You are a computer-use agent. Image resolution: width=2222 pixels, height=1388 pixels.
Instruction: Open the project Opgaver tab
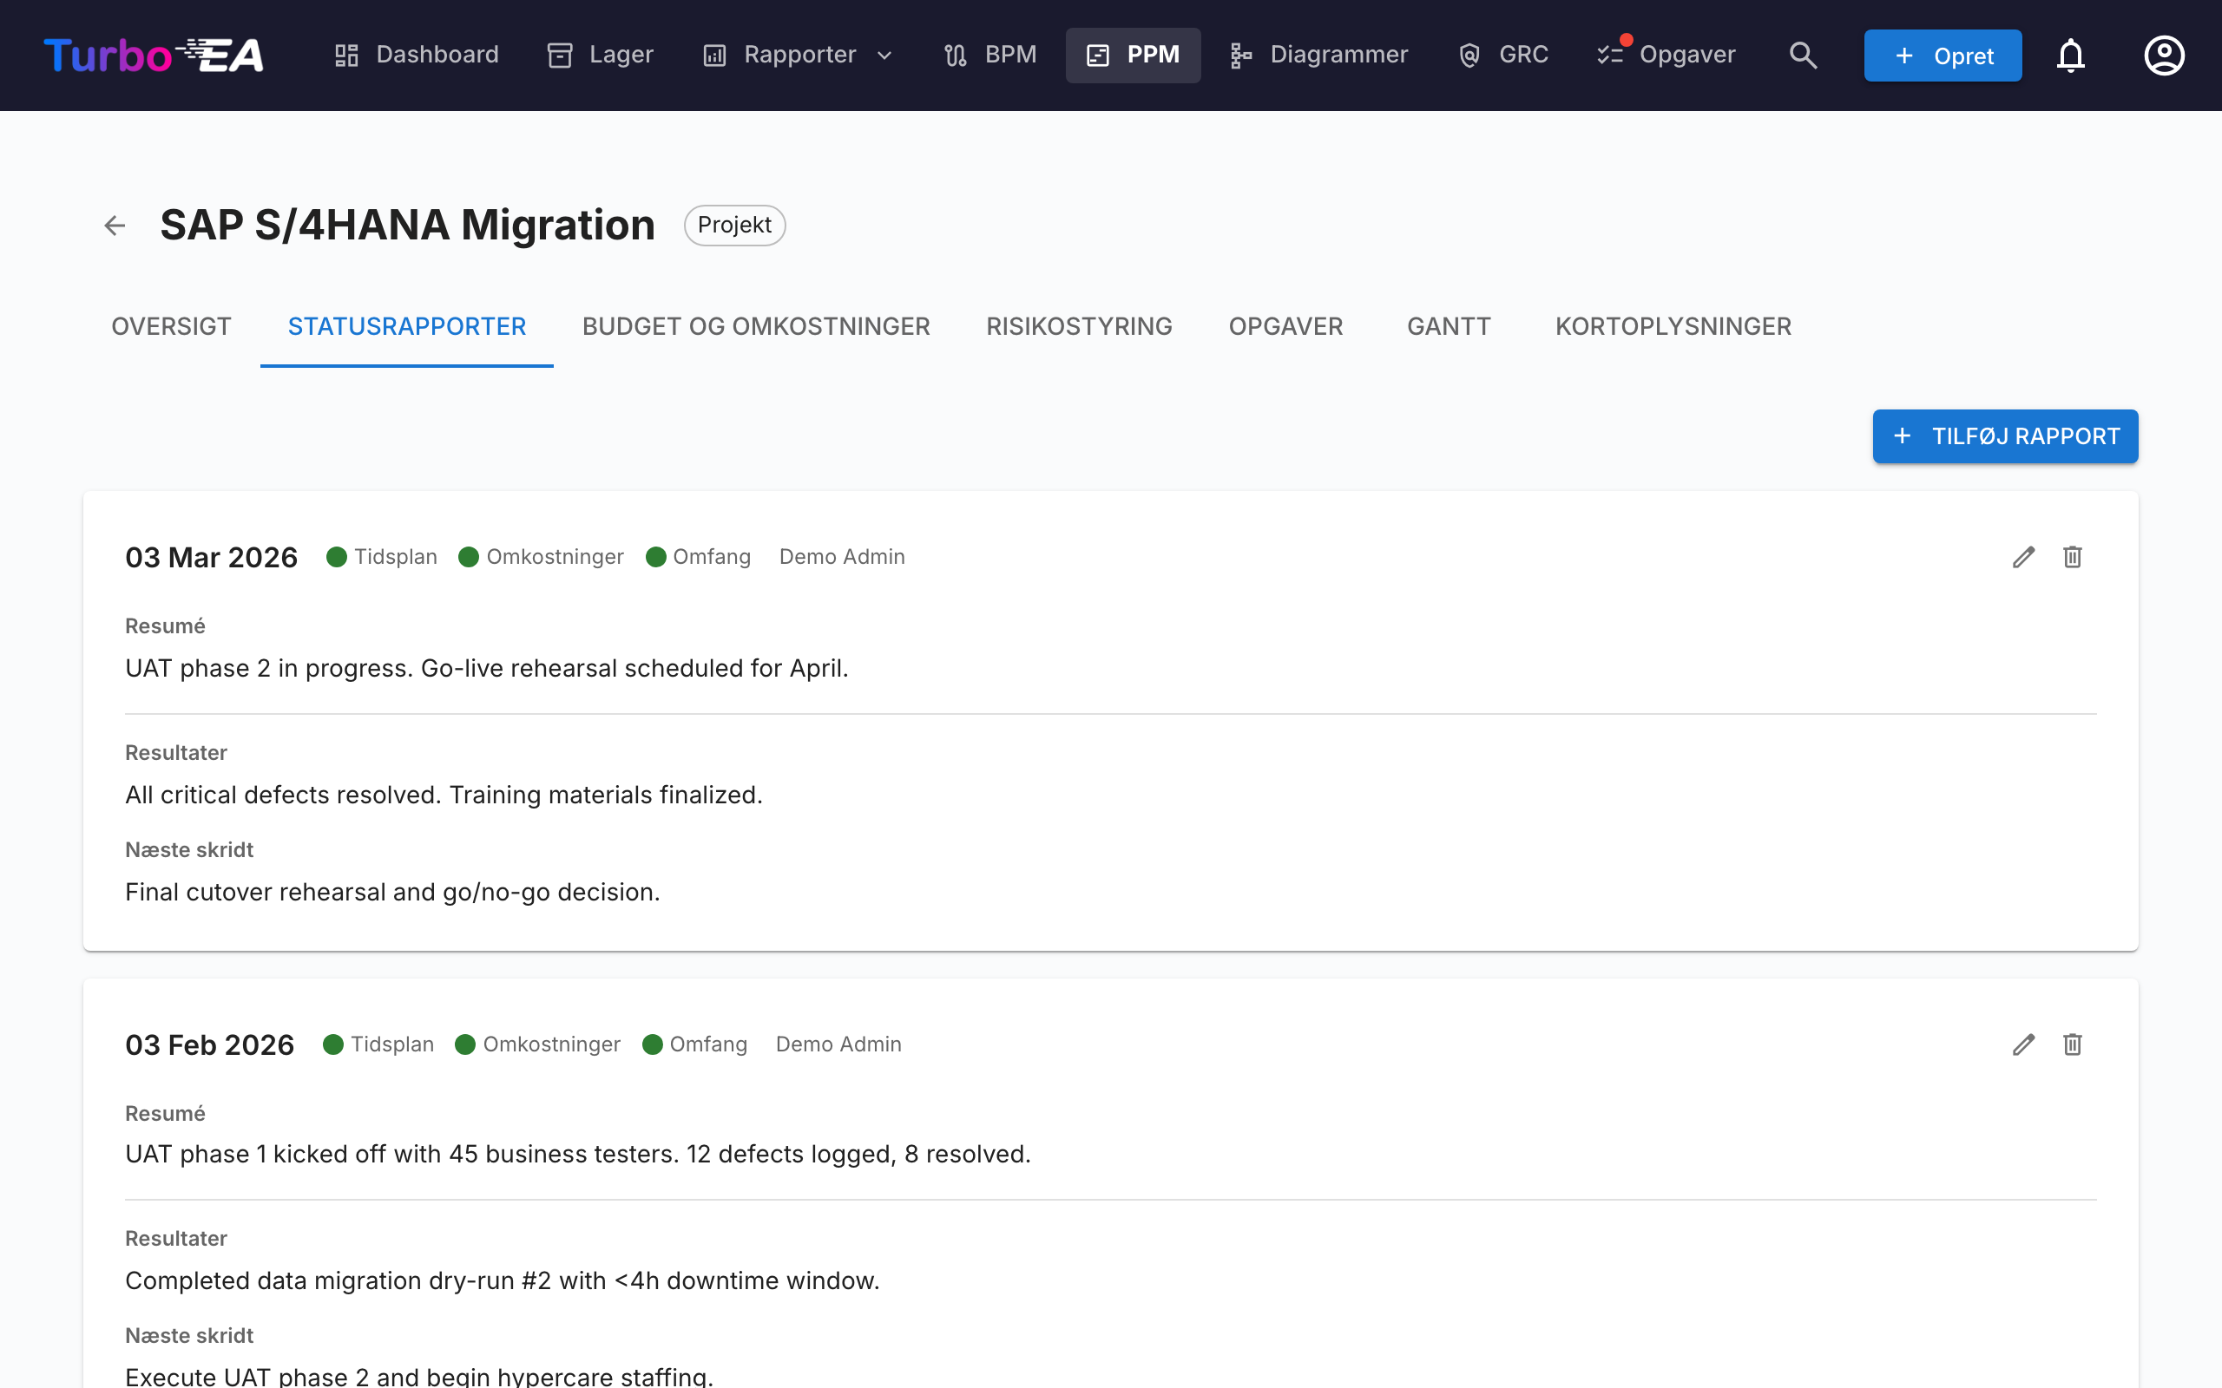(x=1285, y=327)
